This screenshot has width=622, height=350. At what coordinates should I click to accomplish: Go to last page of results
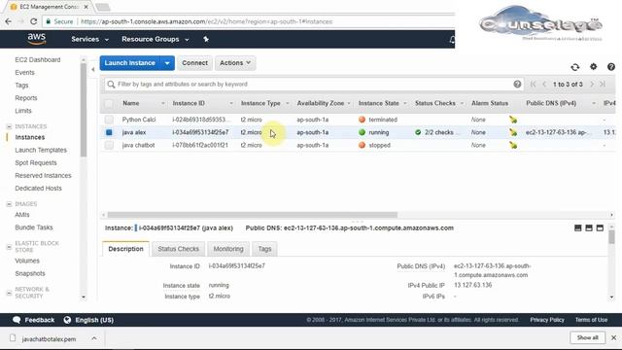[x=603, y=85]
